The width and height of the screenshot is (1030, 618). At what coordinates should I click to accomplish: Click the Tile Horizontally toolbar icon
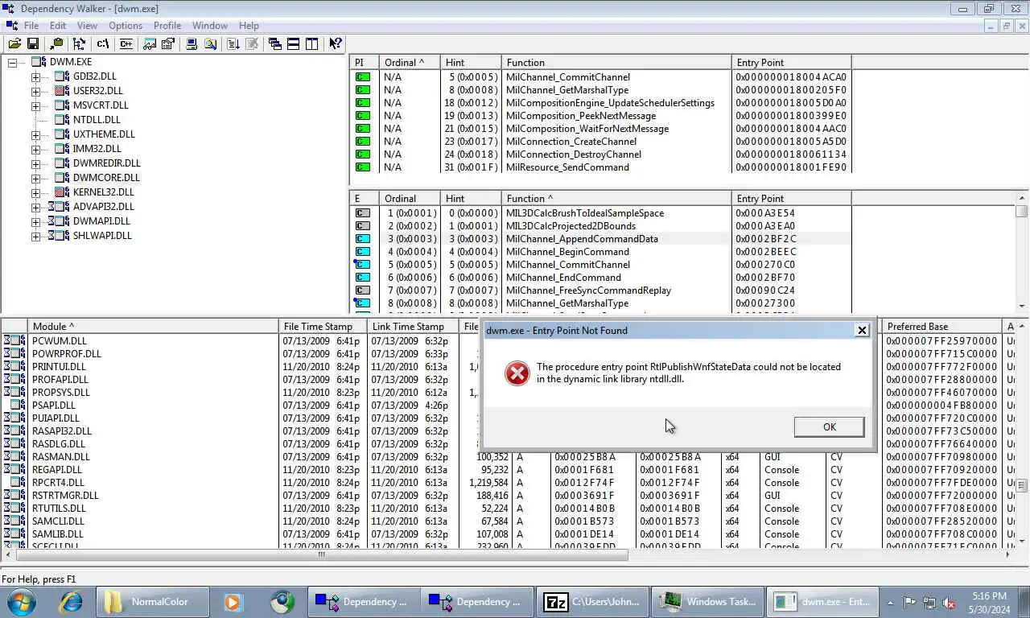pos(294,43)
